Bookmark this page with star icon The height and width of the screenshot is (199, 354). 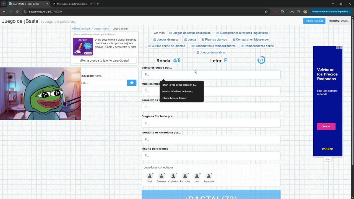(x=266, y=12)
